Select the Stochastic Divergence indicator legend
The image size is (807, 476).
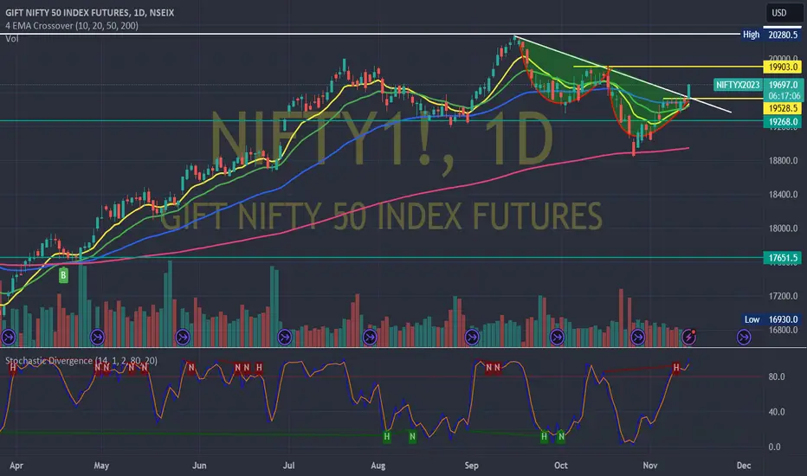tap(81, 361)
